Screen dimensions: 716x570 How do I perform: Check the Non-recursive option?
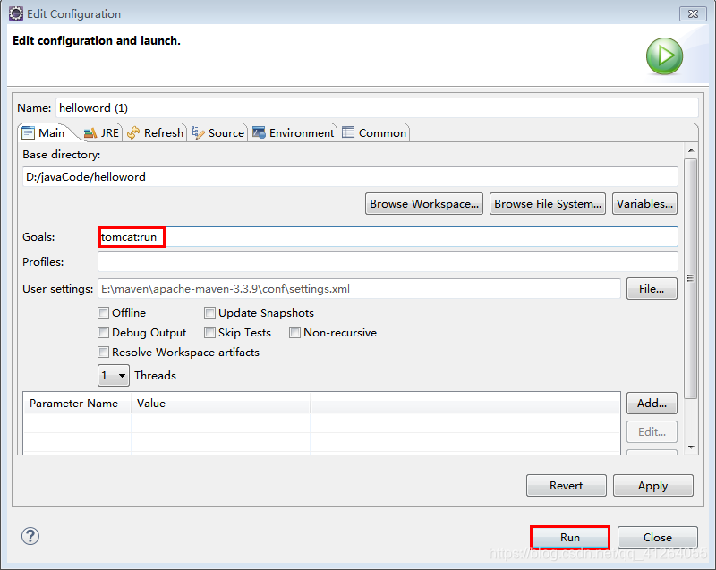point(295,332)
